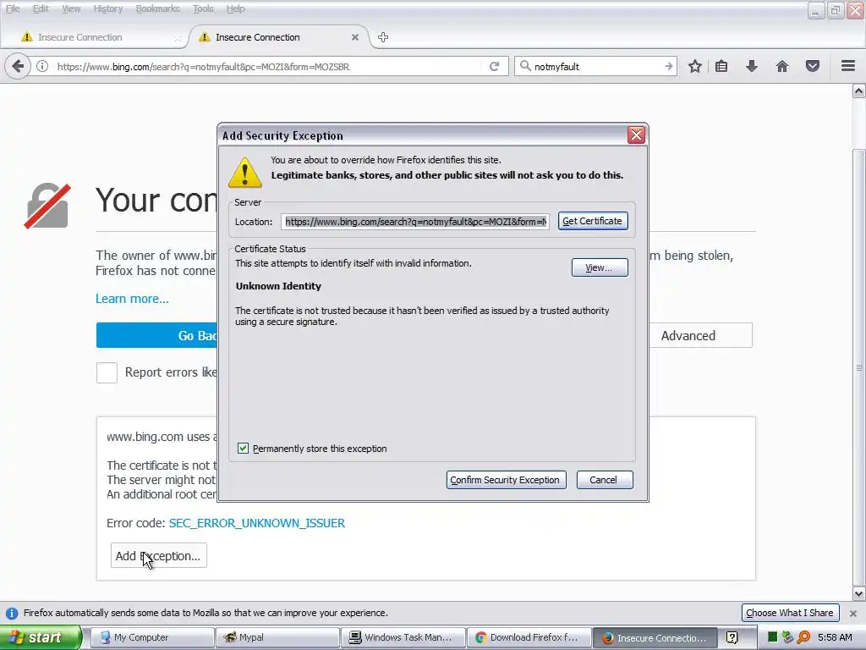This screenshot has width=866, height=650.
Task: Click the Unknown Identity text
Action: [x=278, y=286]
